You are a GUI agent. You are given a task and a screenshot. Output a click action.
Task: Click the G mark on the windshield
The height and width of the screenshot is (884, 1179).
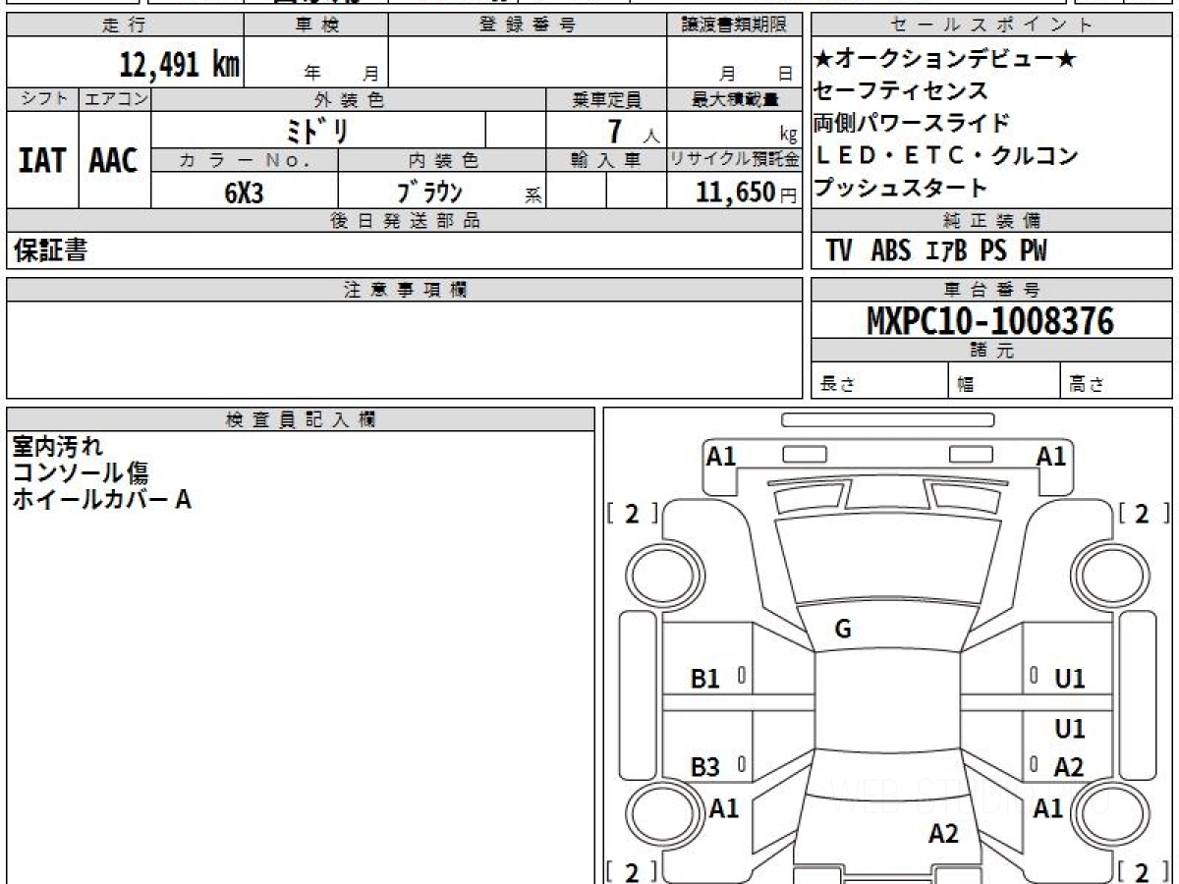tap(843, 631)
